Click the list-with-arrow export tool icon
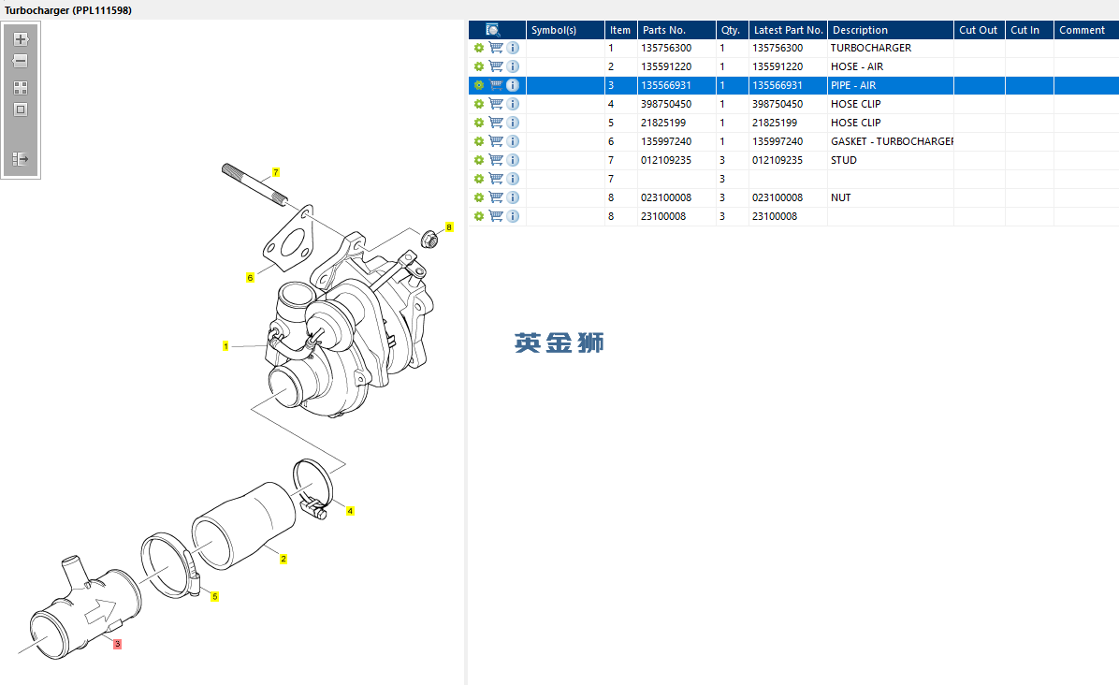1119x685 pixels. coord(21,158)
